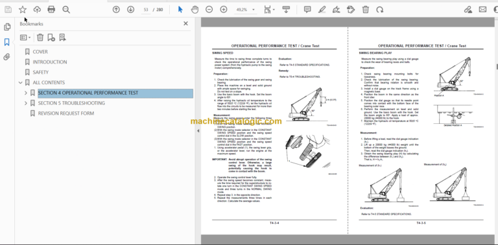Image resolution: width=498 pixels, height=245 pixels.
Task: Click the share link icon
Action: 468,10
